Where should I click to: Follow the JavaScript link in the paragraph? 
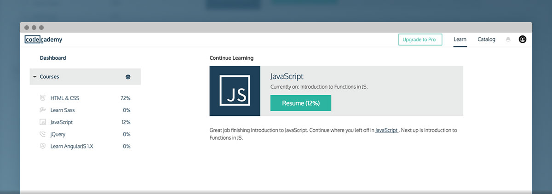tap(387, 131)
